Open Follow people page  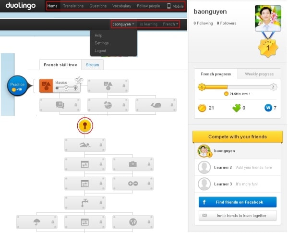coord(148,6)
